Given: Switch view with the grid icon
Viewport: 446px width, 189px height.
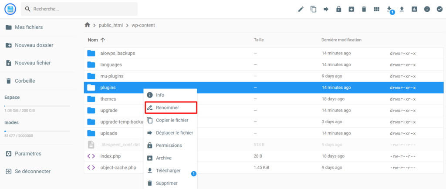Looking at the screenshot, I should (377, 9).
